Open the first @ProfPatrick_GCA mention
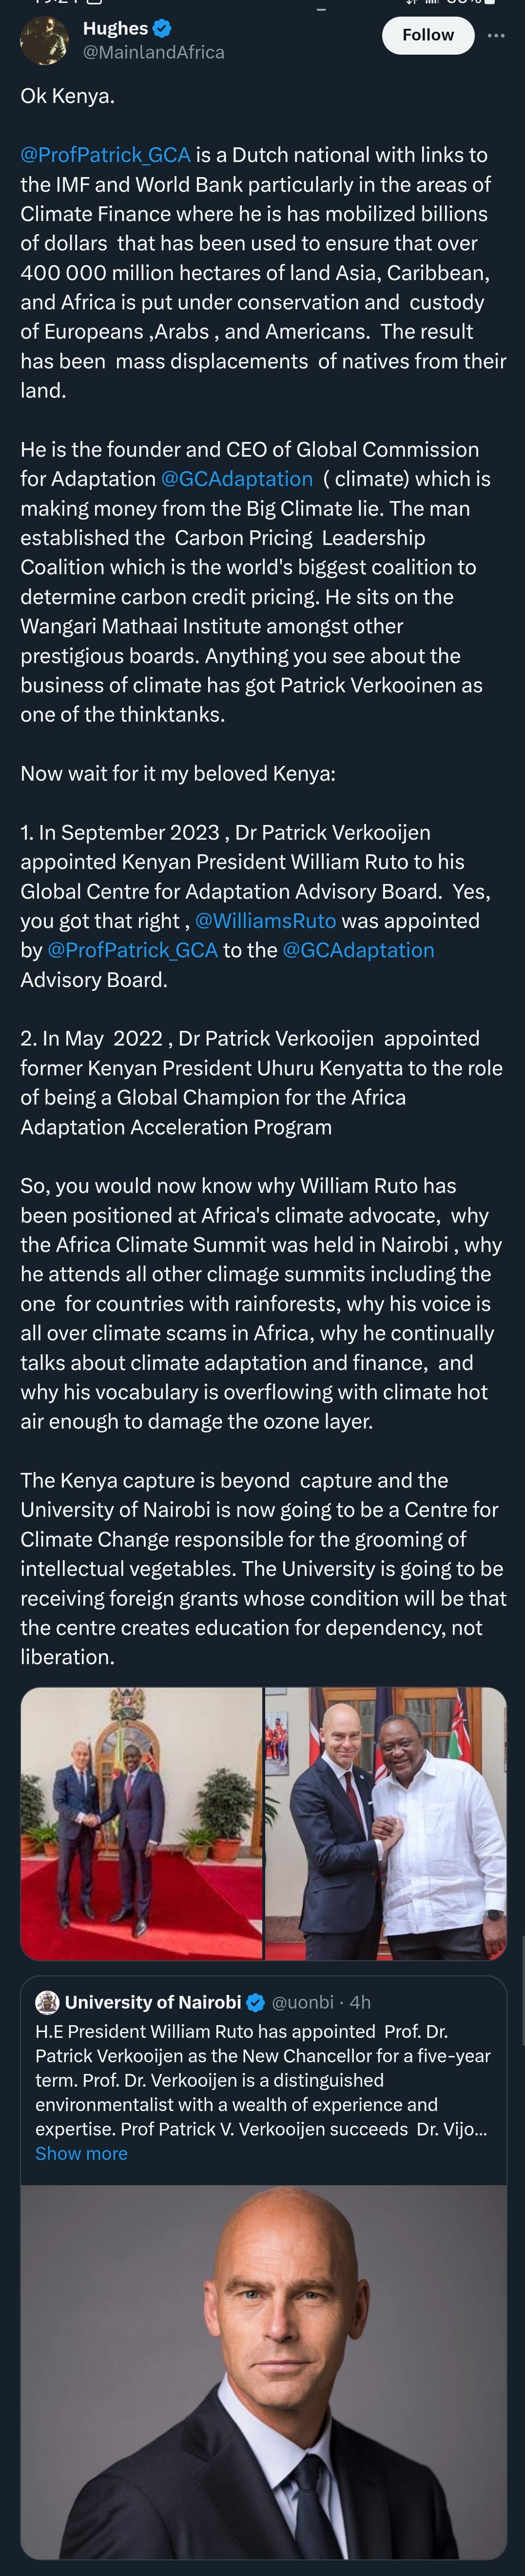Image resolution: width=525 pixels, height=2576 pixels. (x=105, y=155)
